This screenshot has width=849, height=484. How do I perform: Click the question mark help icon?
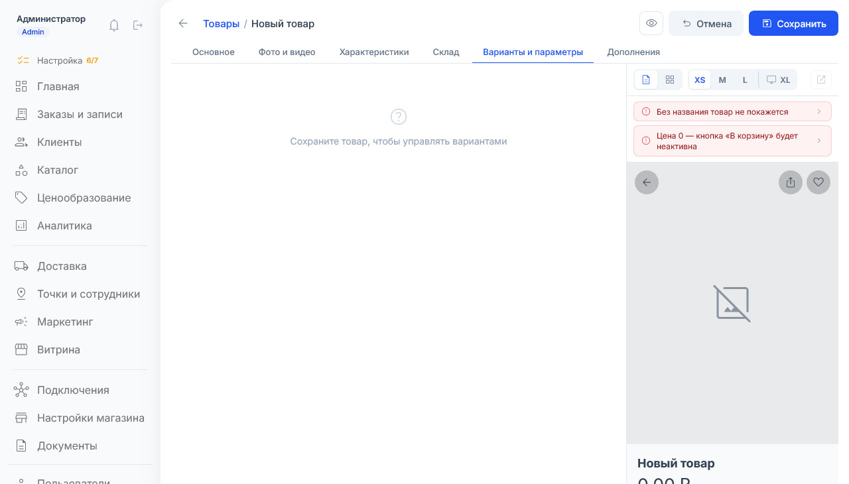(398, 117)
